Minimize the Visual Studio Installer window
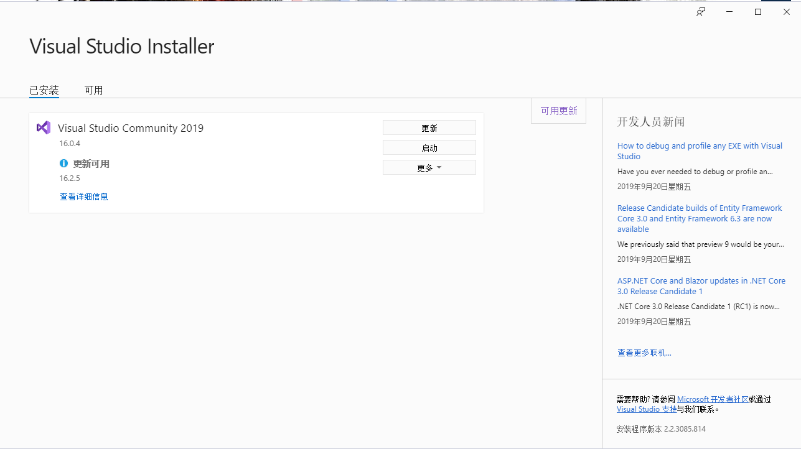The width and height of the screenshot is (801, 449). [729, 12]
